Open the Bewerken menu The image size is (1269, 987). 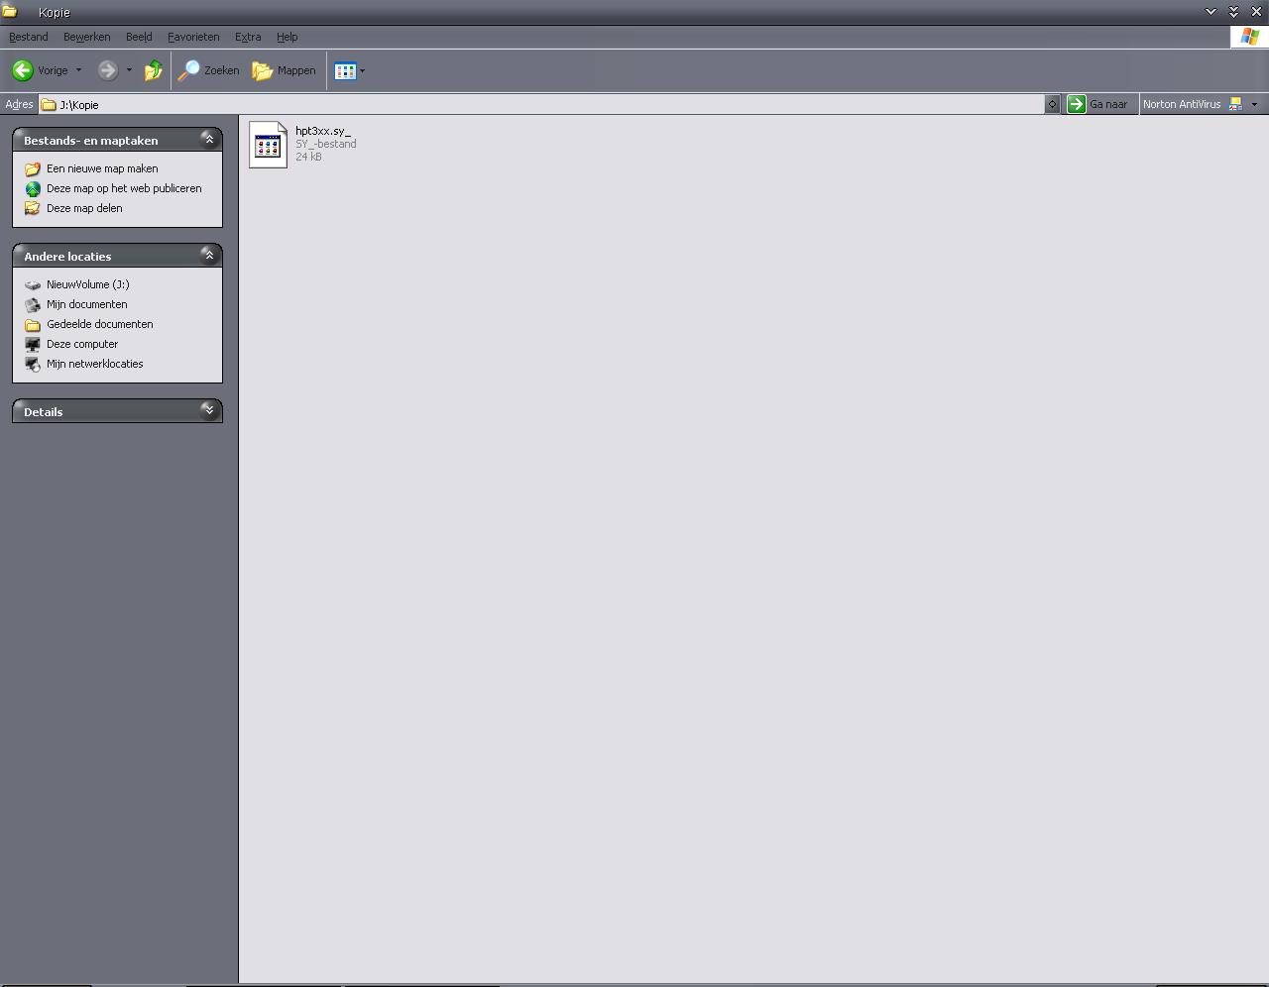pyautogui.click(x=87, y=37)
